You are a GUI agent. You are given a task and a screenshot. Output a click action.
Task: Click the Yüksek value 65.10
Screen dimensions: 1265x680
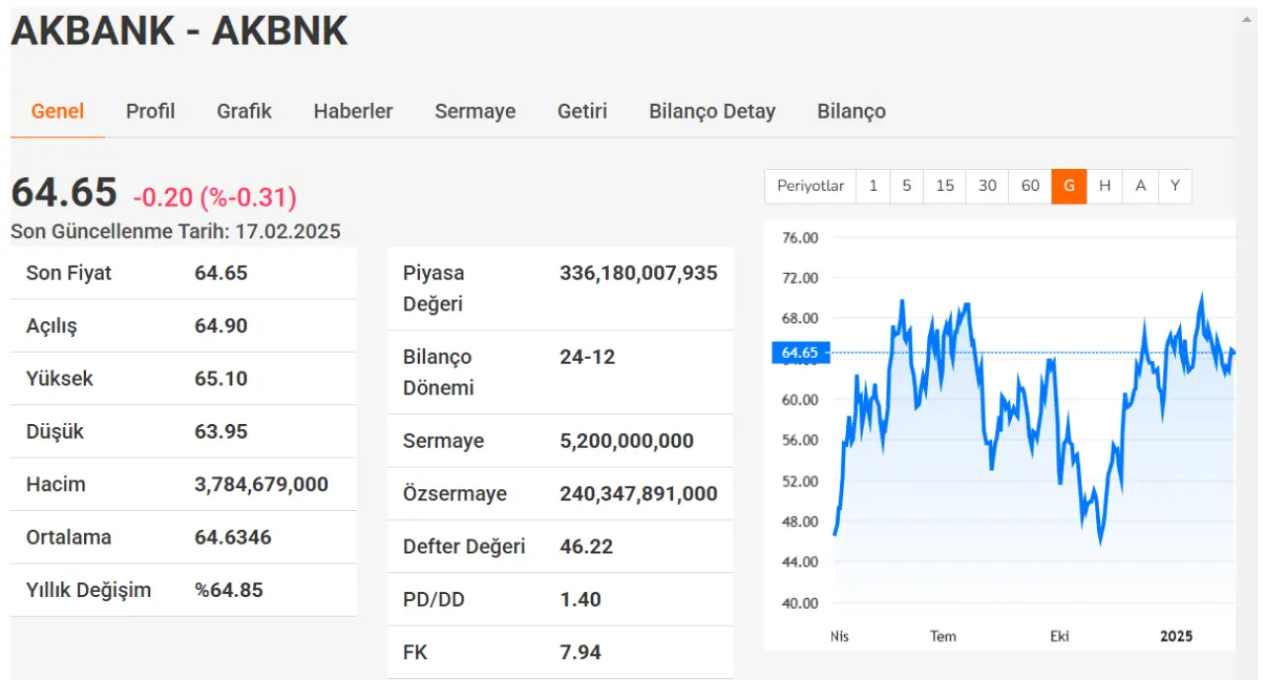point(221,379)
